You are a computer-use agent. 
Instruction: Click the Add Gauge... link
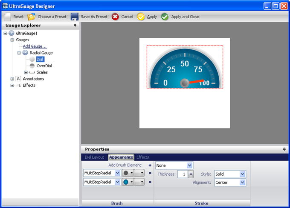(35, 46)
